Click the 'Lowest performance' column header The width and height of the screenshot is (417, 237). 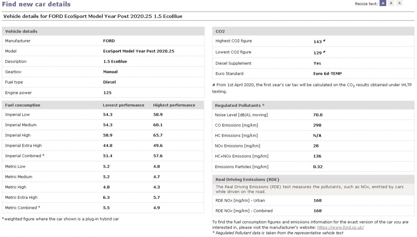(x=124, y=105)
